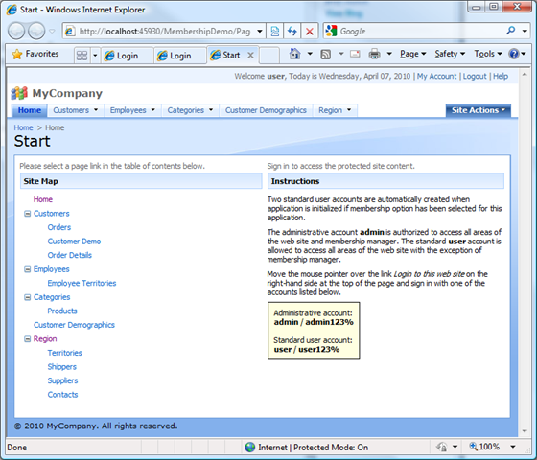
Task: Collapse the Region tree node
Action: coord(27,339)
